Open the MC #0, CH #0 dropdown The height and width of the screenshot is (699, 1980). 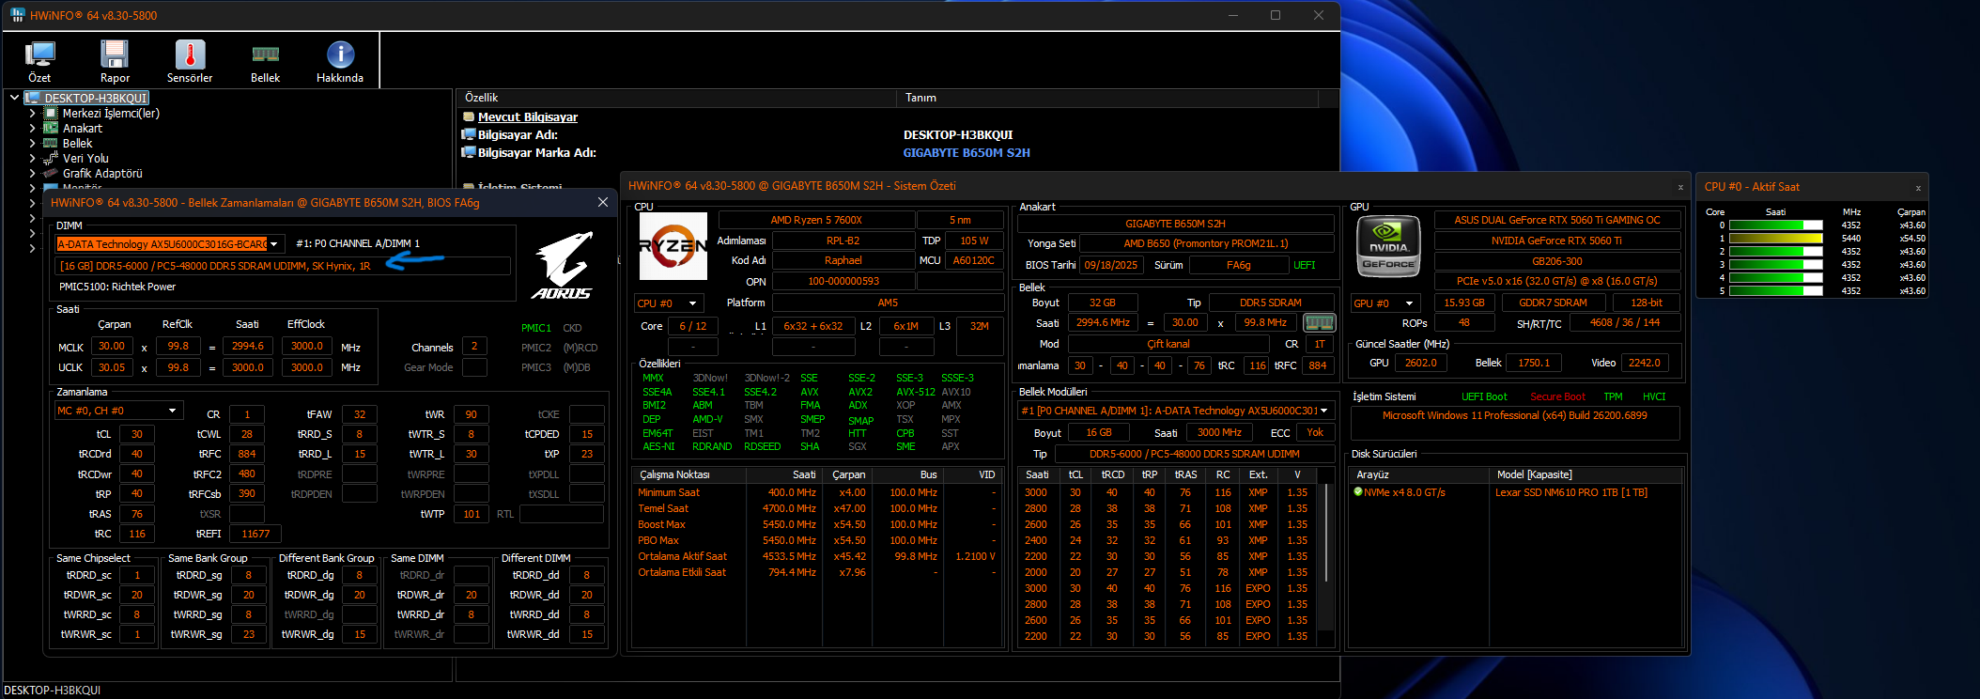tap(173, 411)
